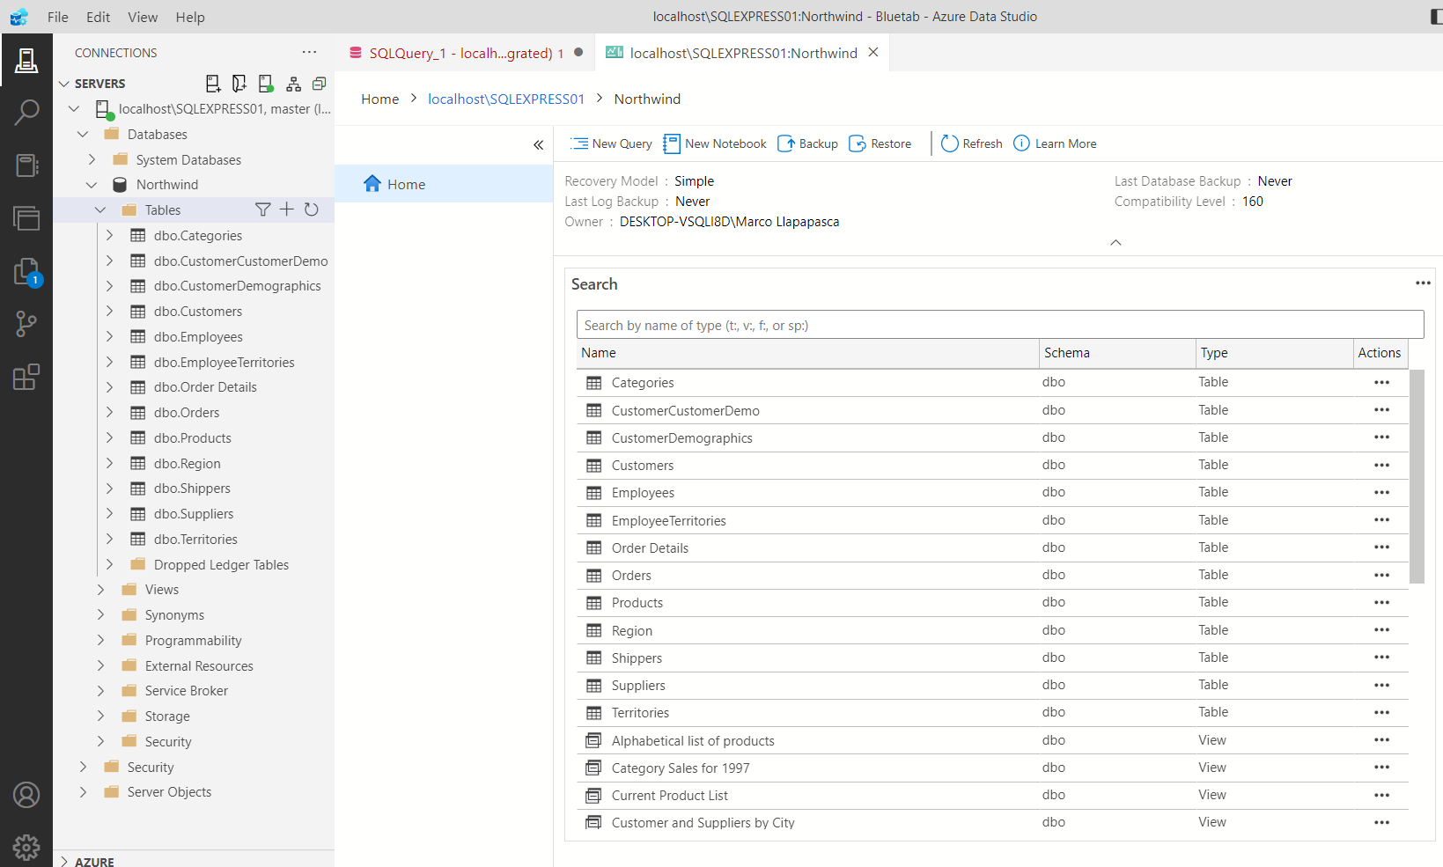Click the Learn More link
Screen dimensions: 1443x867
[1055, 143]
